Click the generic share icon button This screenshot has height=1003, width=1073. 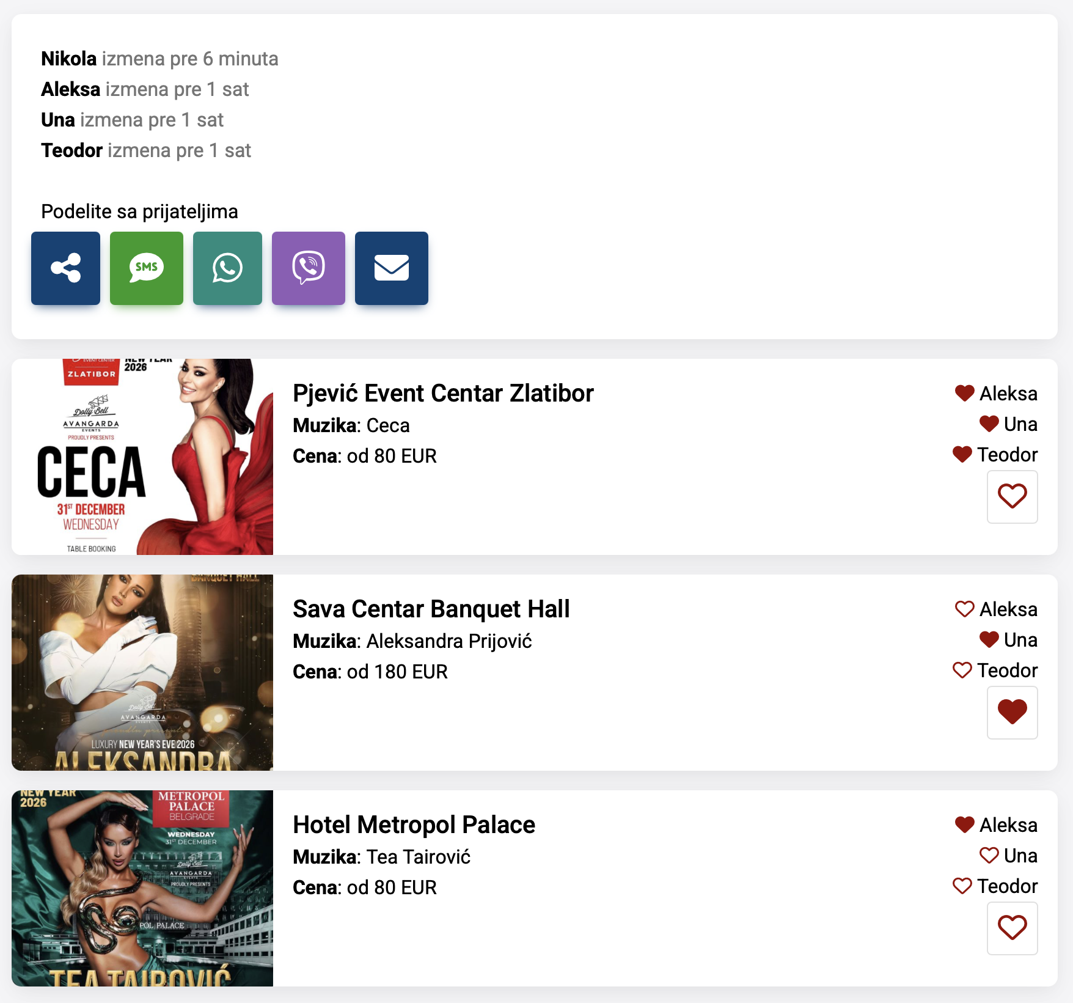tap(65, 268)
